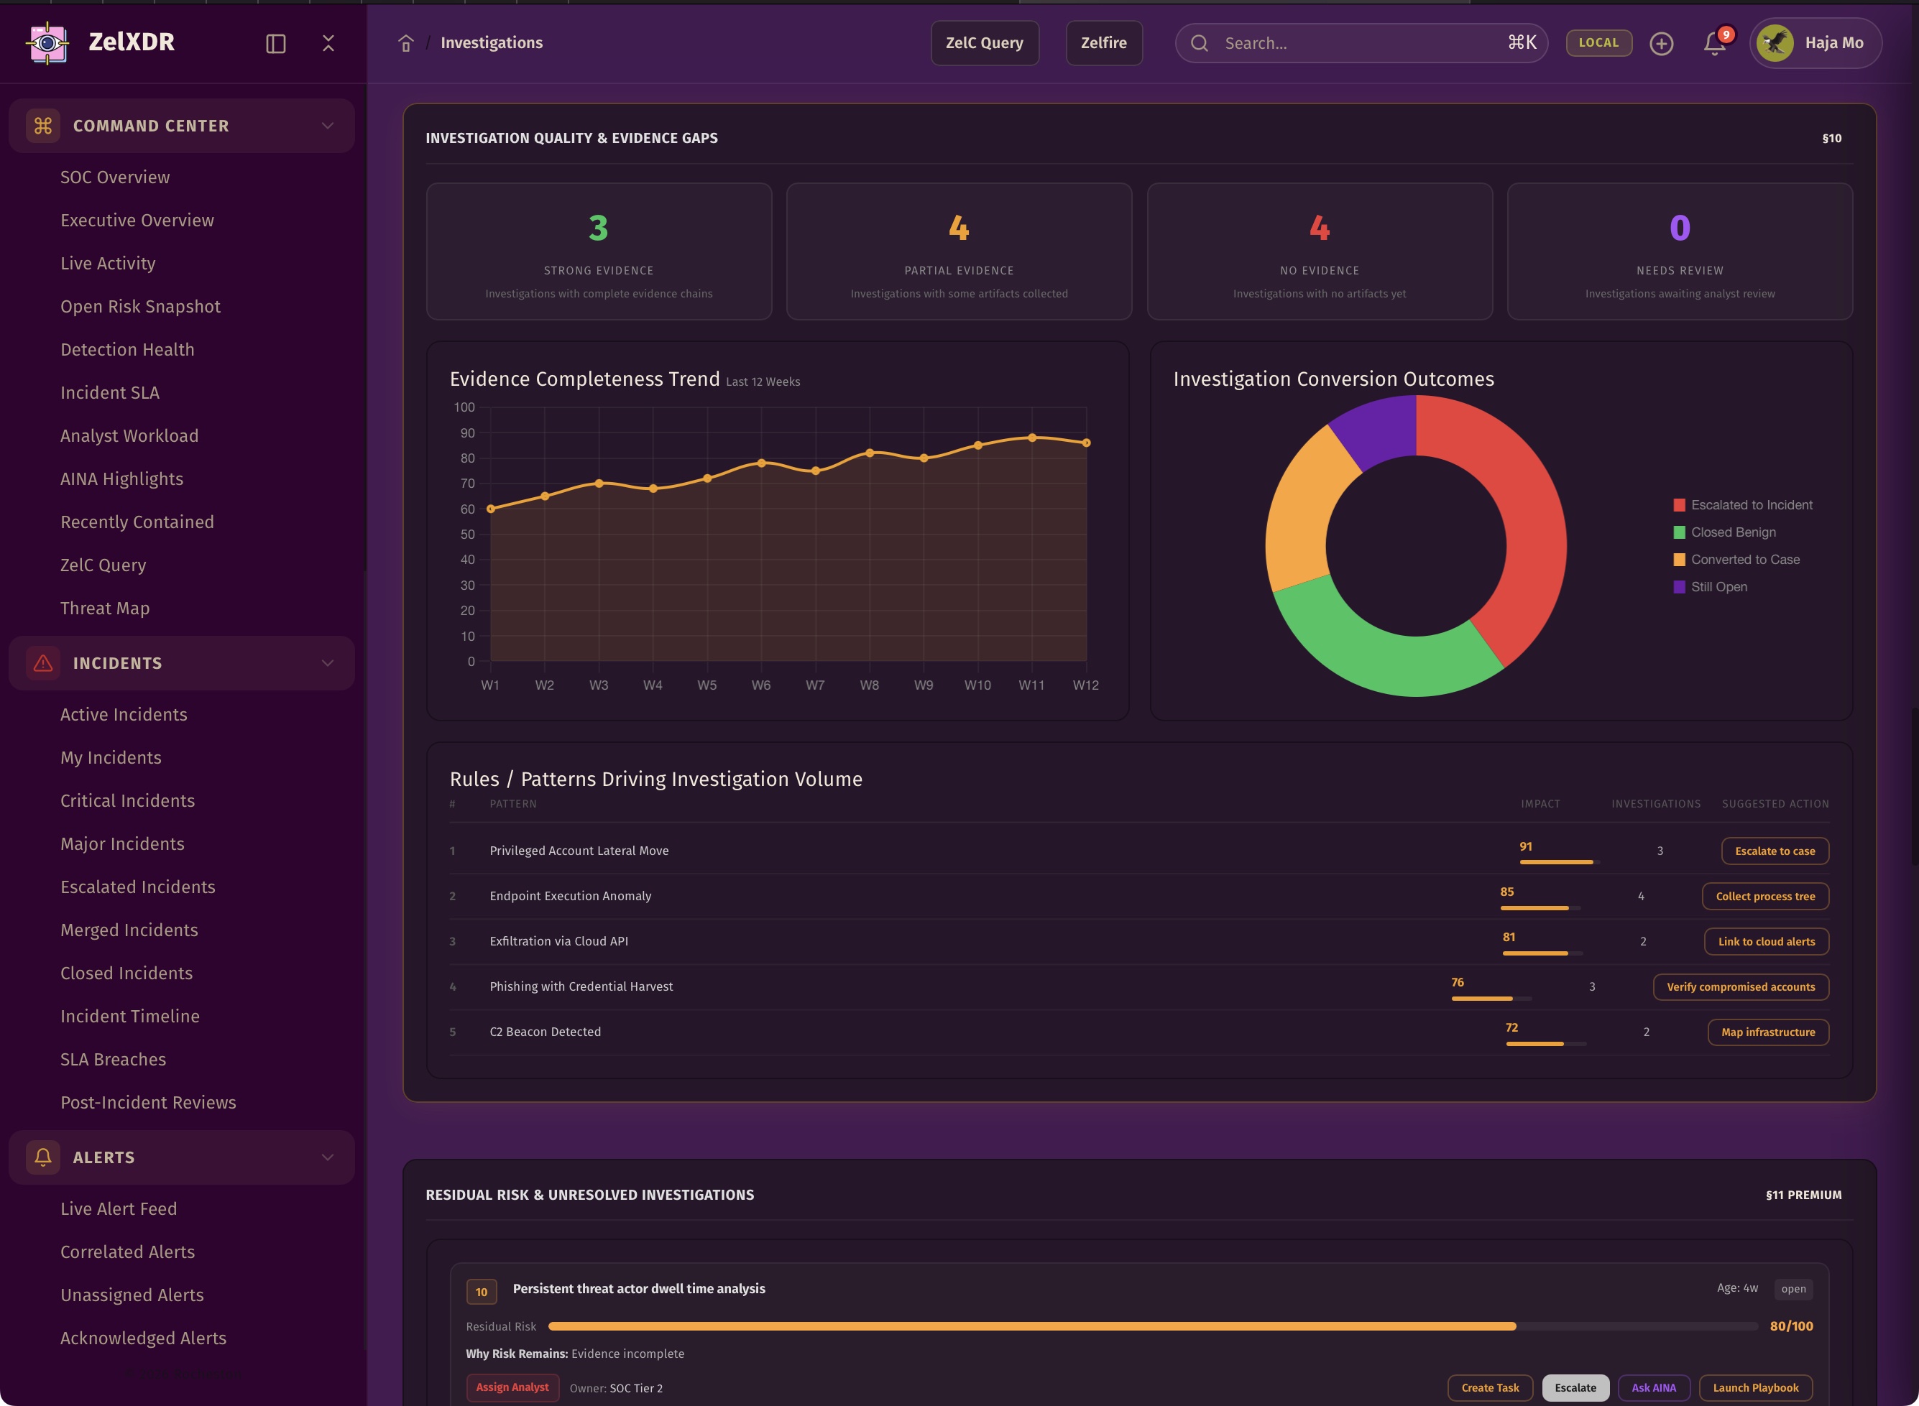This screenshot has height=1406, width=1919.
Task: Toggle Closed Benign legend series
Action: [x=1733, y=533]
